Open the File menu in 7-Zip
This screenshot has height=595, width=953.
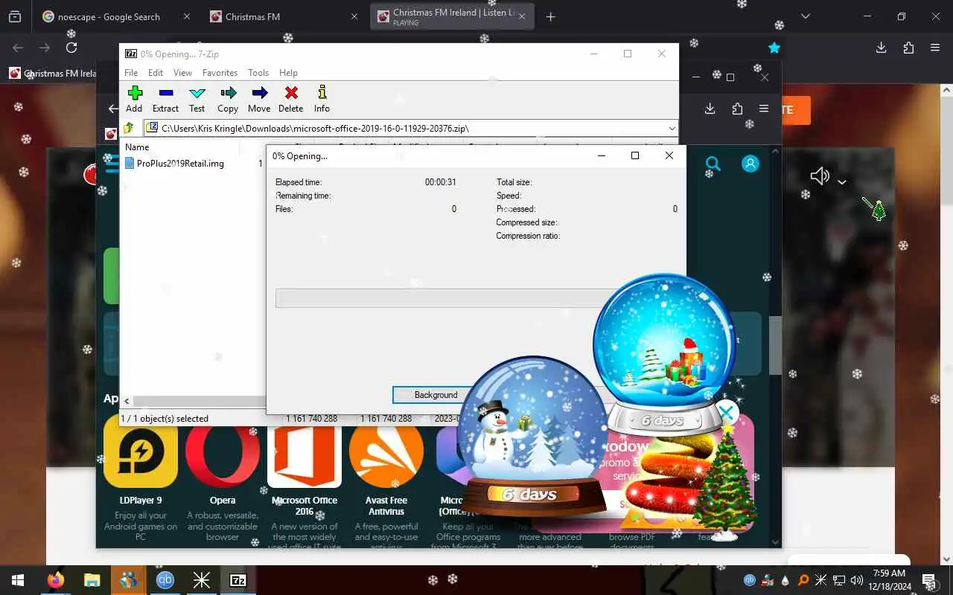pos(131,73)
